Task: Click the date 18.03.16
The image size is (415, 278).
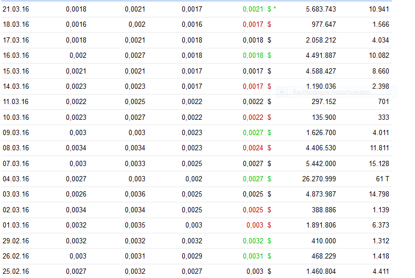Action: (16, 25)
